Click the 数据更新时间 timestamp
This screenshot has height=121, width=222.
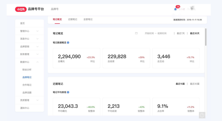188,20
